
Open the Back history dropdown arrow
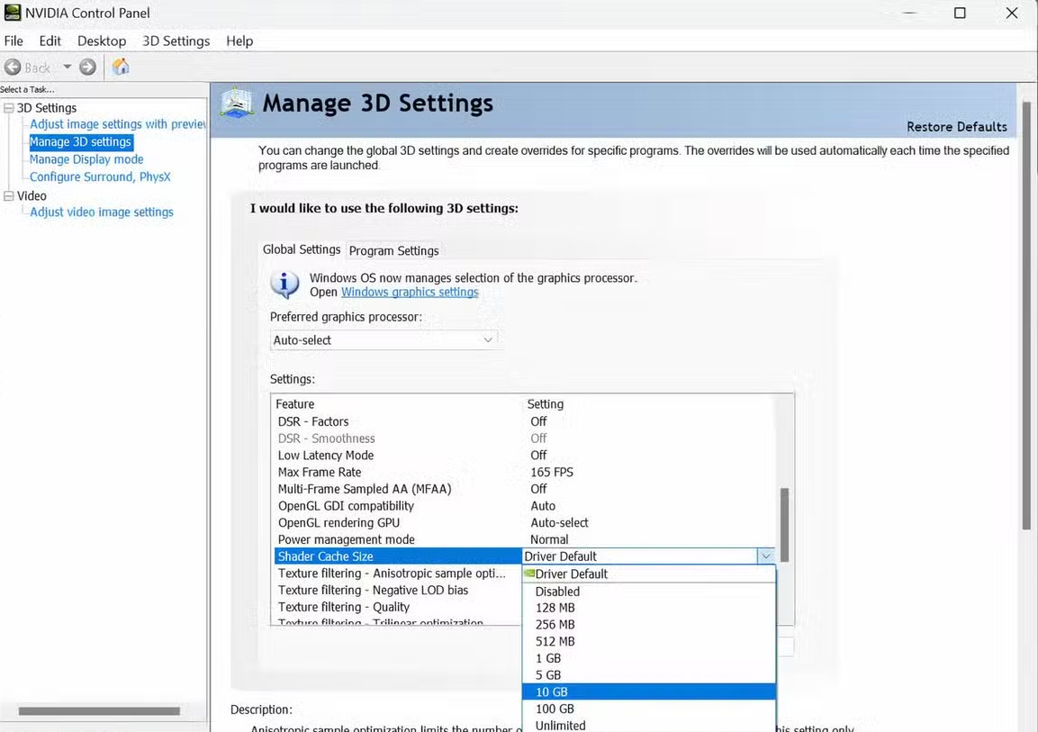click(67, 68)
